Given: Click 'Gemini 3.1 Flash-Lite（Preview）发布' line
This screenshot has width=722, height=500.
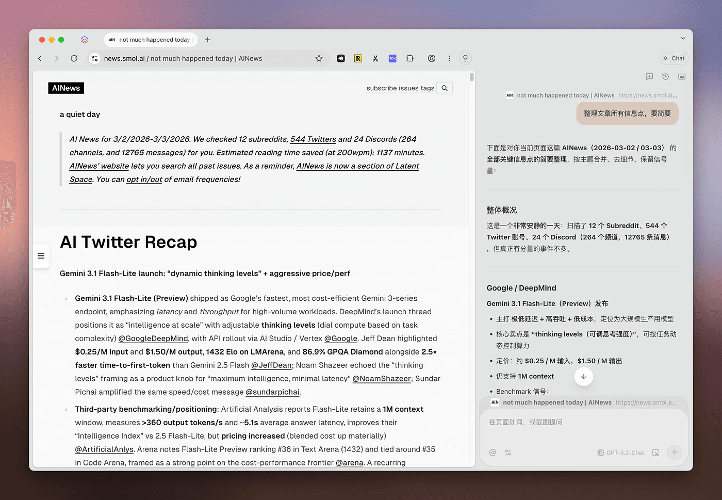Looking at the screenshot, I should [x=547, y=303].
